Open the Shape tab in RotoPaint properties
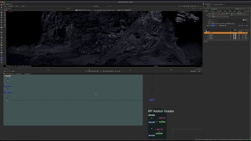This screenshot has height=141, width=251. pos(225,11)
